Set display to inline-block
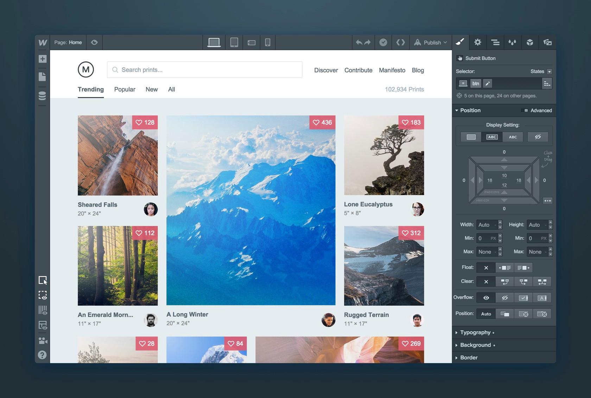Viewport: 591px width, 398px height. click(x=492, y=137)
